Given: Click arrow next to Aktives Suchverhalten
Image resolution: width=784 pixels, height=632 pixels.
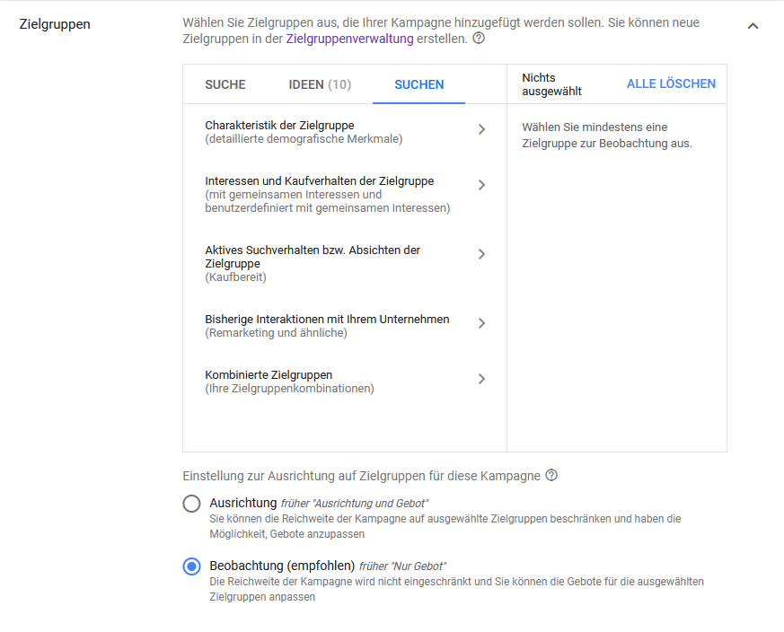Looking at the screenshot, I should click(481, 254).
